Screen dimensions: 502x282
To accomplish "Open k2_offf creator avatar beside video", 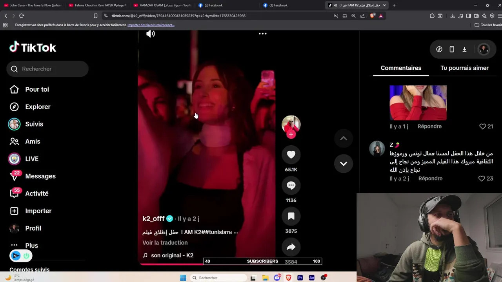I will (291, 124).
